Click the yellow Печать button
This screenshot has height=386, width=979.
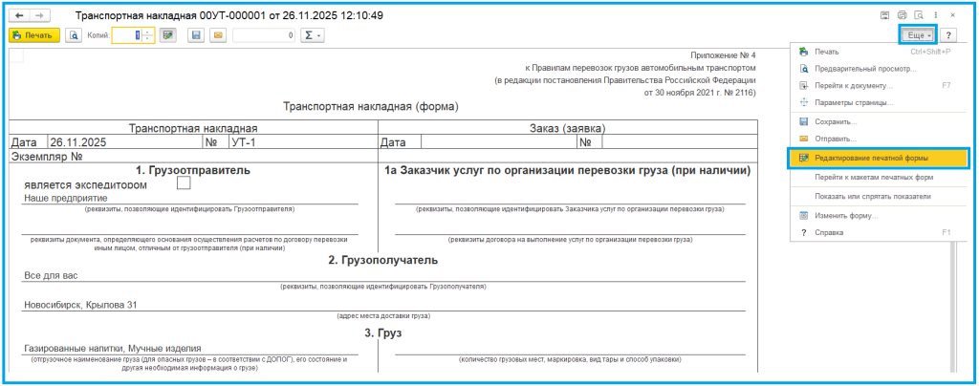[34, 35]
